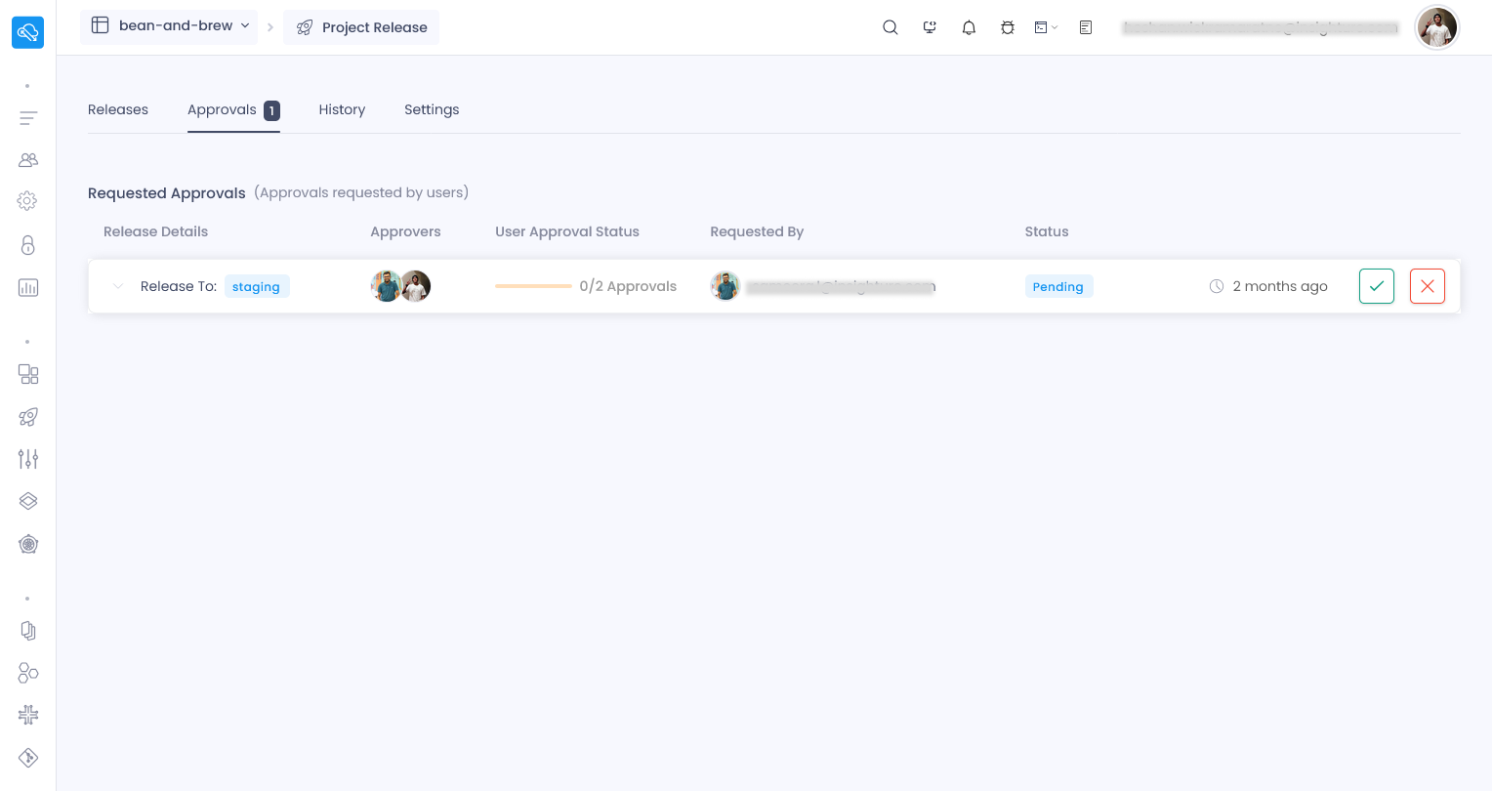Click the Requested Approvals heading

coord(167,192)
